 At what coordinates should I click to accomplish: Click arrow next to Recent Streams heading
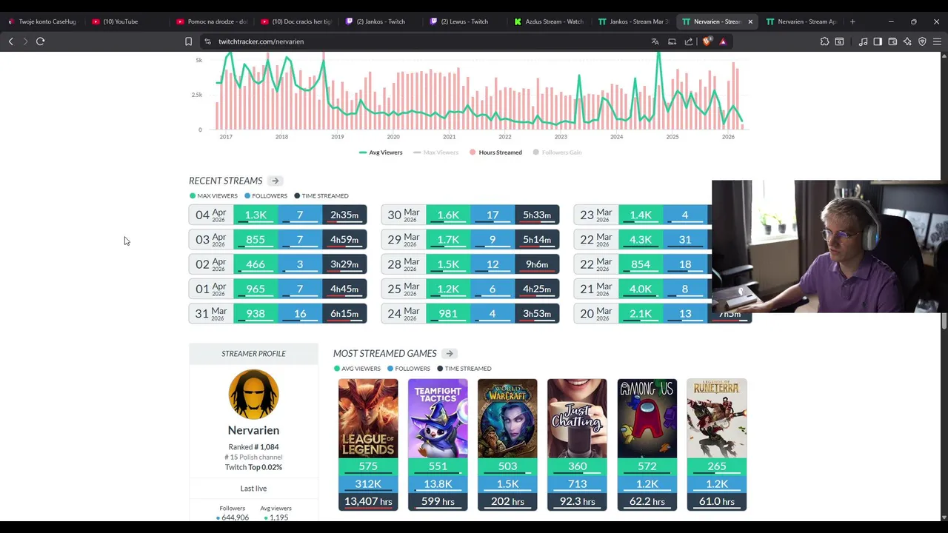[x=275, y=181]
